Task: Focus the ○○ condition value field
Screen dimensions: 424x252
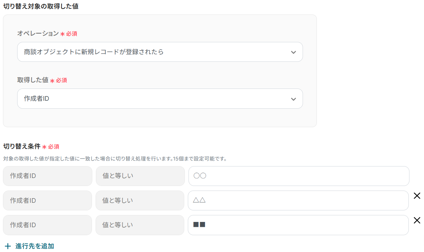Action: [299, 176]
